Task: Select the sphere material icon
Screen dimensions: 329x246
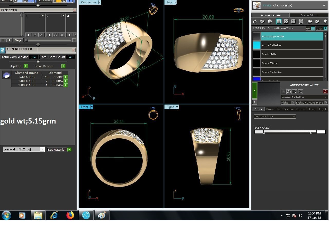Action: [x=270, y=22]
